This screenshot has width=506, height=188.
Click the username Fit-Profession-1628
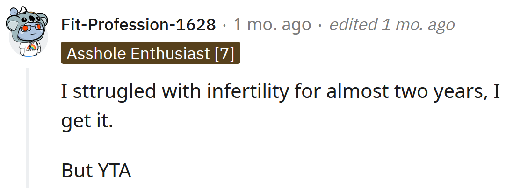tap(138, 25)
